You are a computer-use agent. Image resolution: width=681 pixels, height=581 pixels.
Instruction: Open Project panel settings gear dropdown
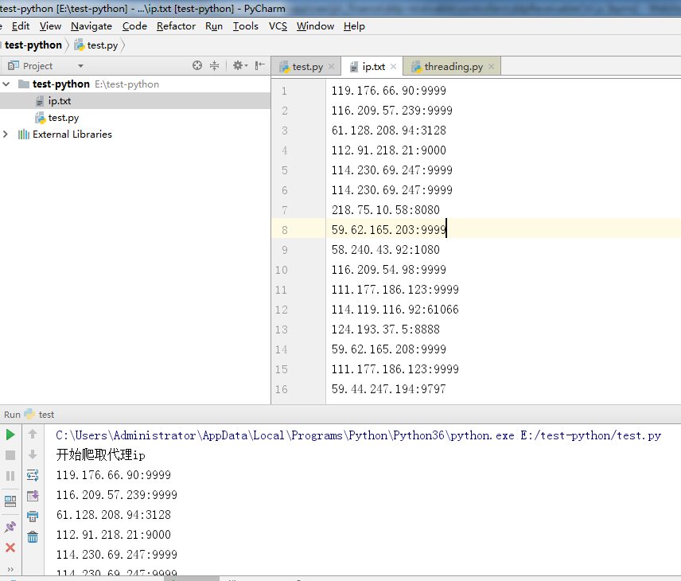click(241, 65)
